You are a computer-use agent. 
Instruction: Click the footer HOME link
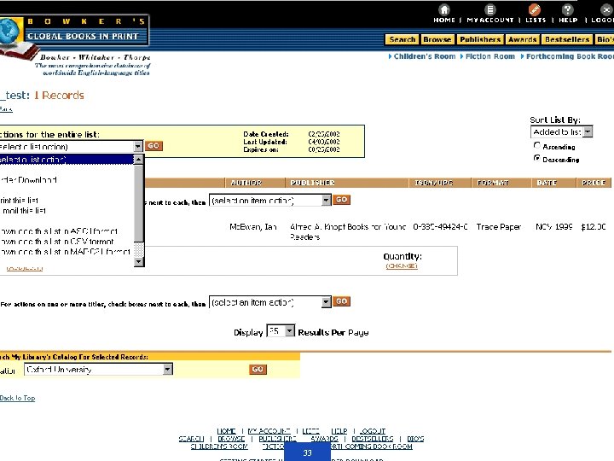[226, 431]
